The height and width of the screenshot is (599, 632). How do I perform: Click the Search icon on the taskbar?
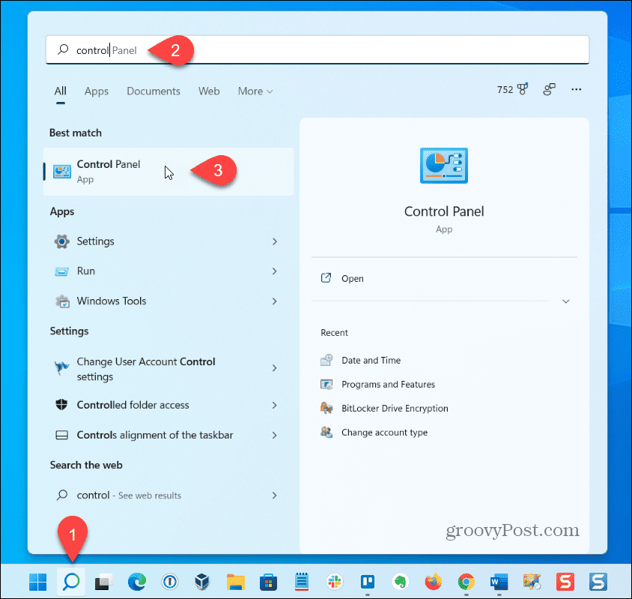point(71,581)
